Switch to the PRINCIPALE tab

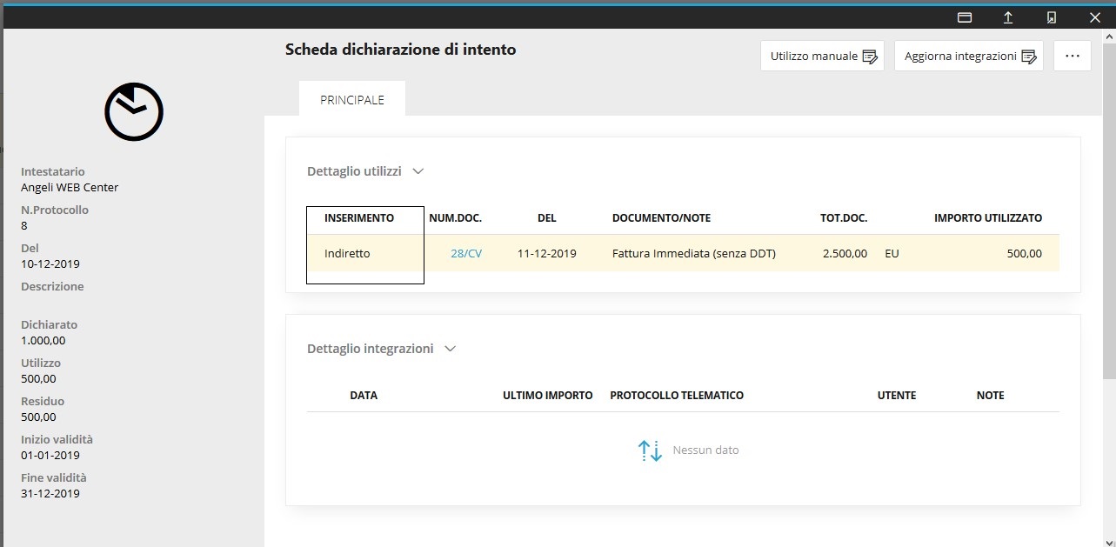pyautogui.click(x=352, y=100)
